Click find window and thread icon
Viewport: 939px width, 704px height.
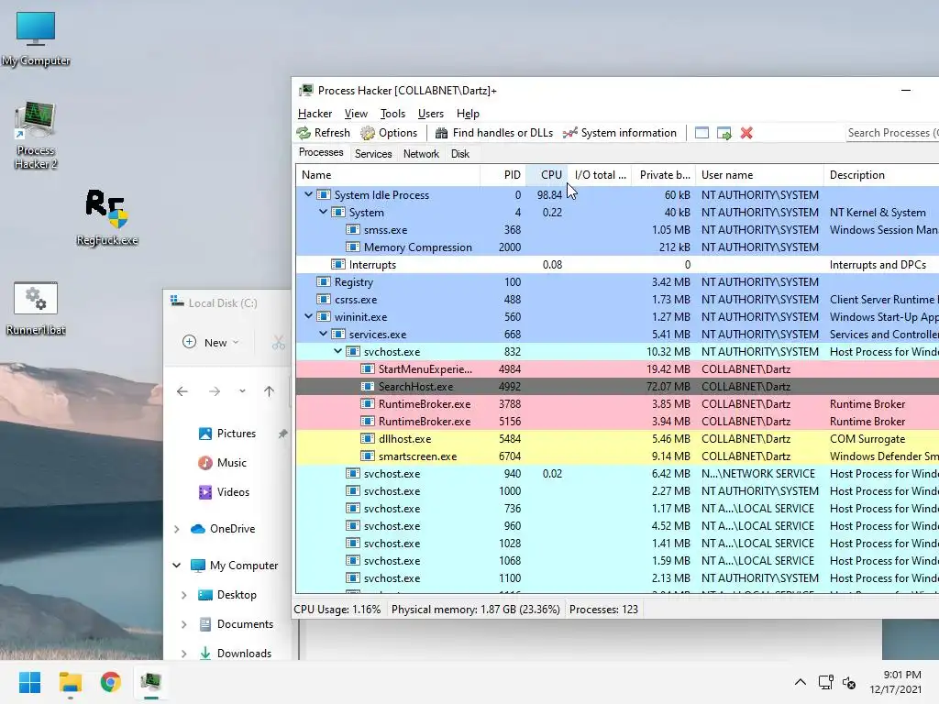[x=724, y=133]
